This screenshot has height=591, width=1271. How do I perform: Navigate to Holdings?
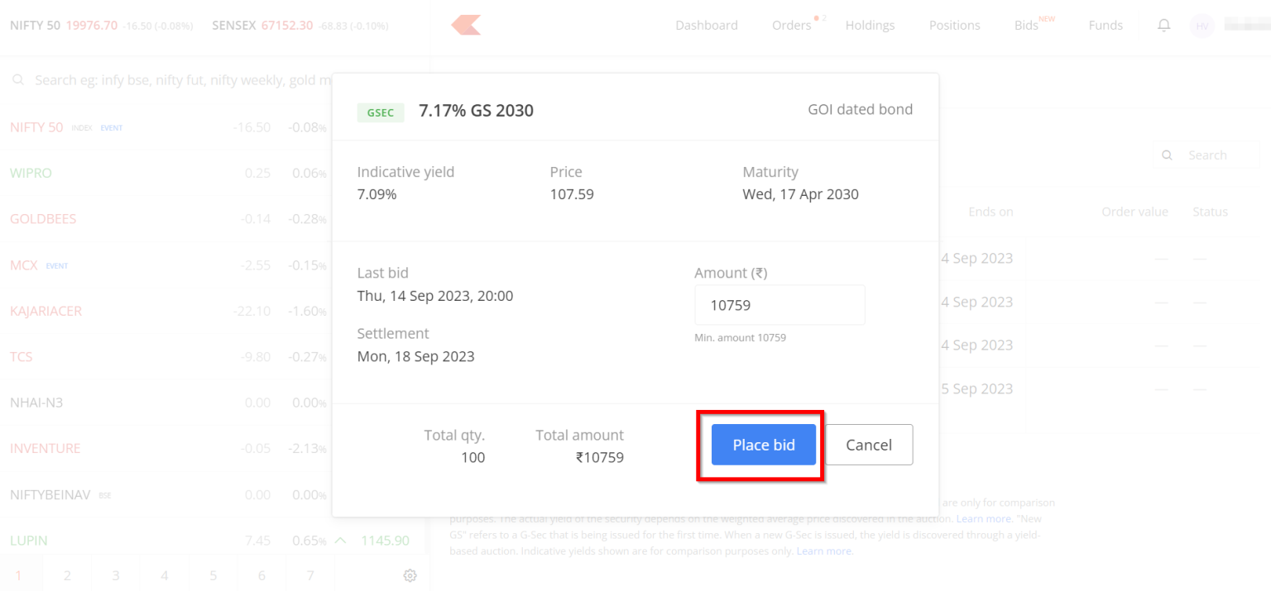[870, 25]
